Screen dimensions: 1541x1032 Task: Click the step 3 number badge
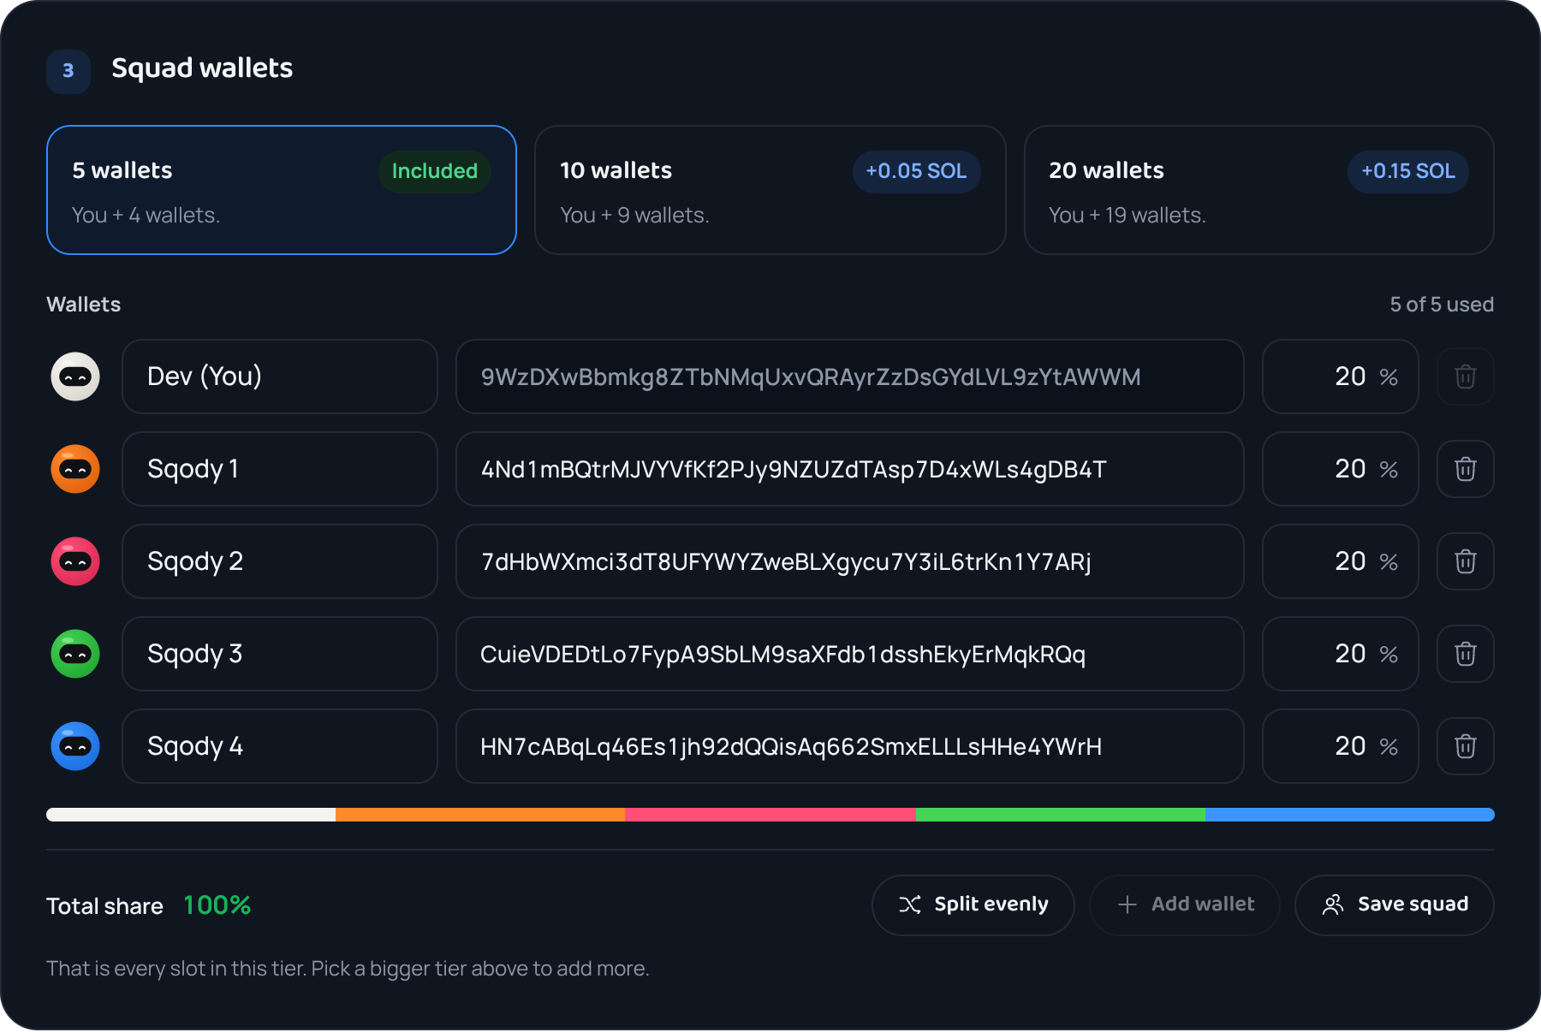coord(68,71)
